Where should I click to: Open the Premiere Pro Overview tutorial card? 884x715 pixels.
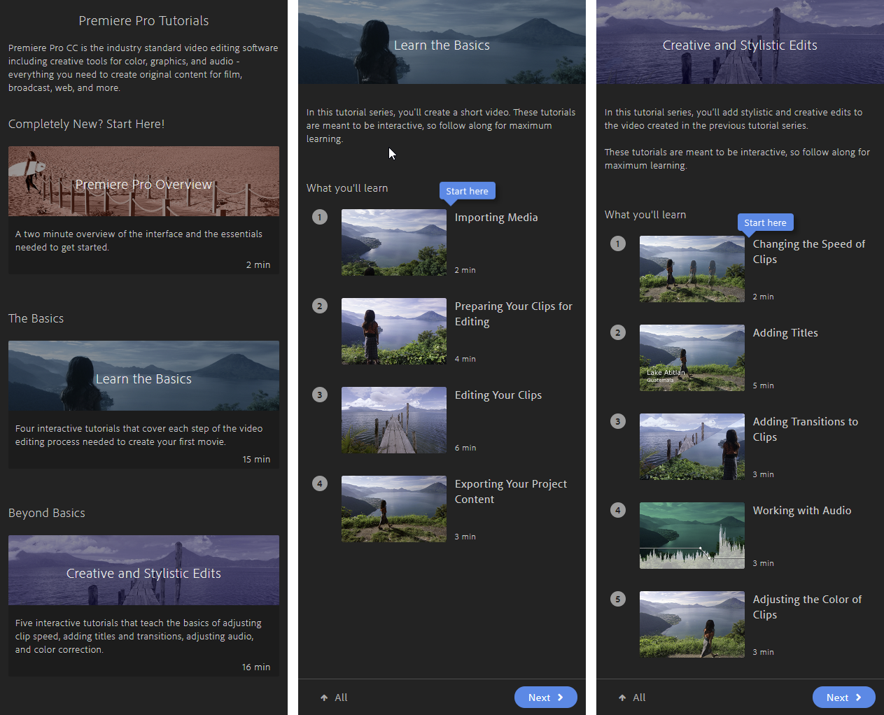(143, 210)
